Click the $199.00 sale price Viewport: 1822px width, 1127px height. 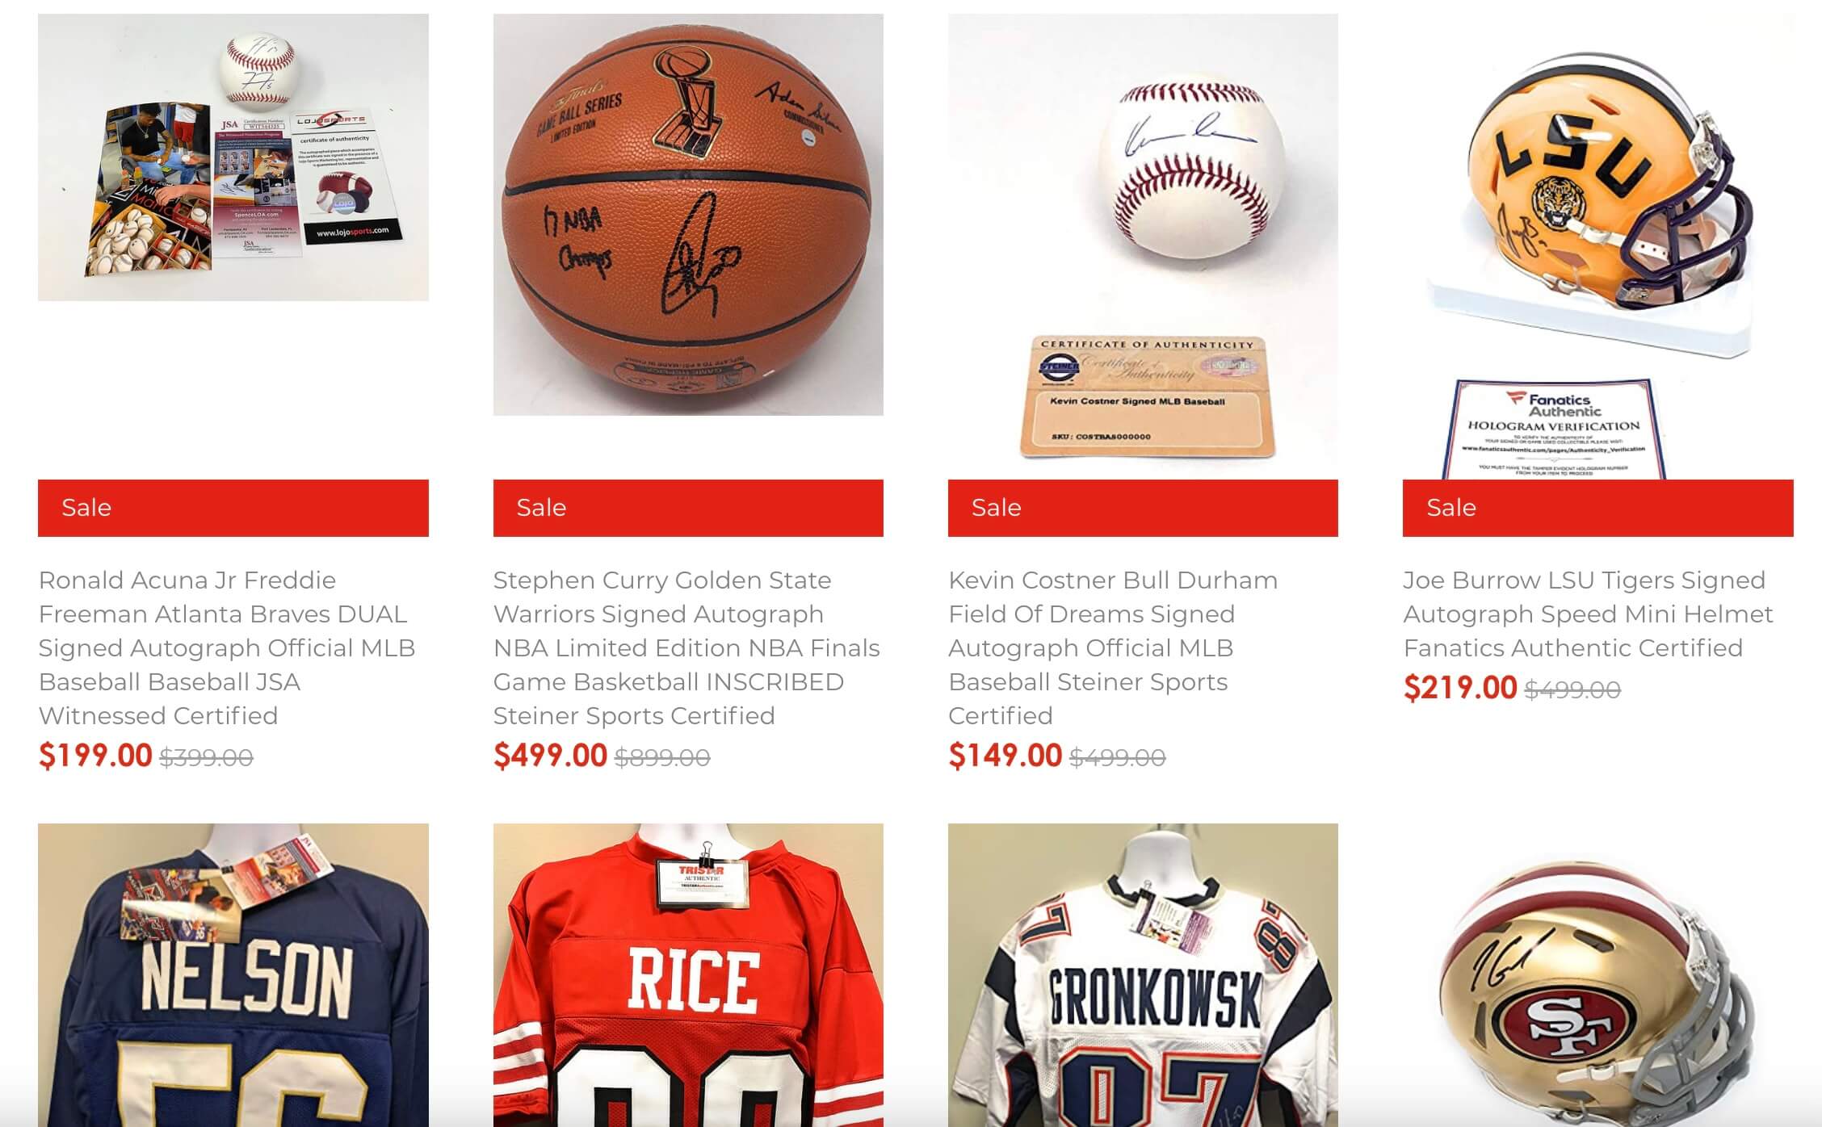[x=95, y=756]
